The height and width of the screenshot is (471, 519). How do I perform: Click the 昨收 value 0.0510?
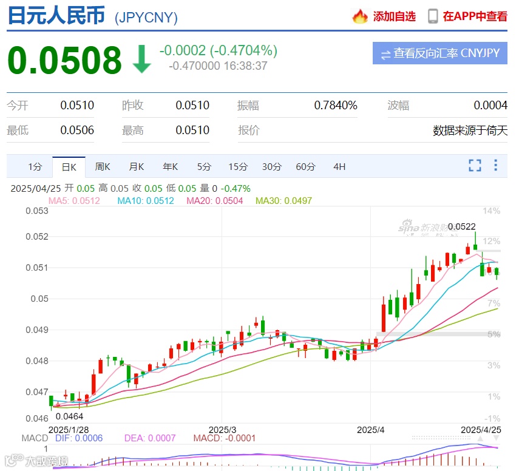tap(192, 105)
